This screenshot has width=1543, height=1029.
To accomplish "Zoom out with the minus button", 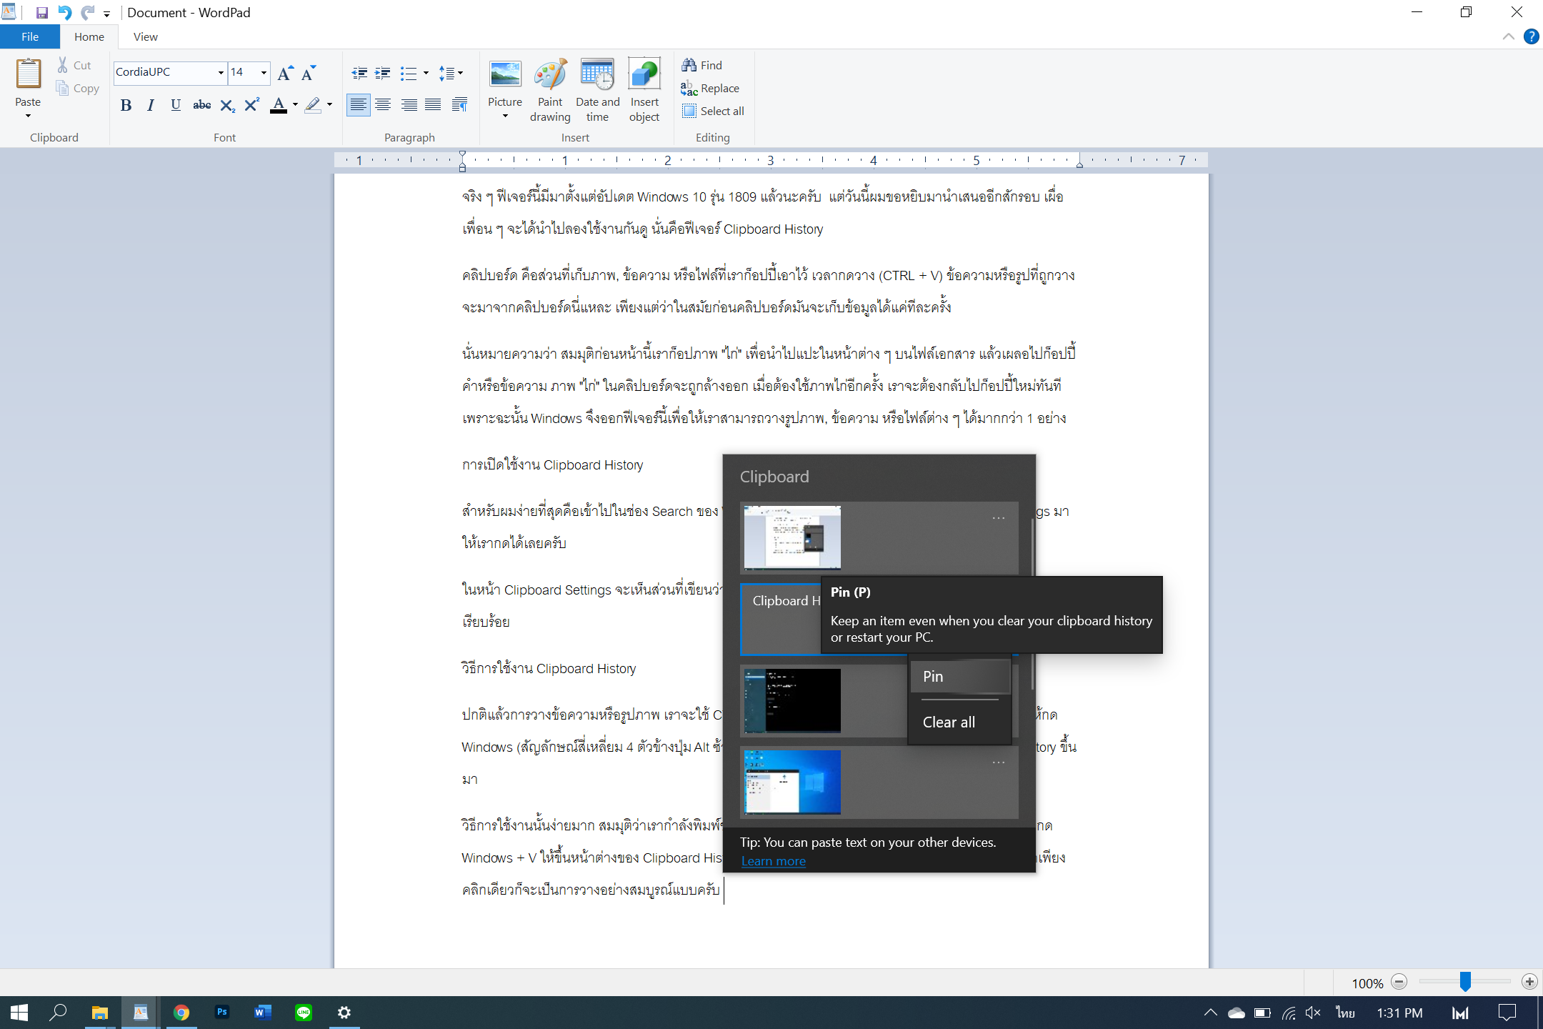I will [1399, 982].
